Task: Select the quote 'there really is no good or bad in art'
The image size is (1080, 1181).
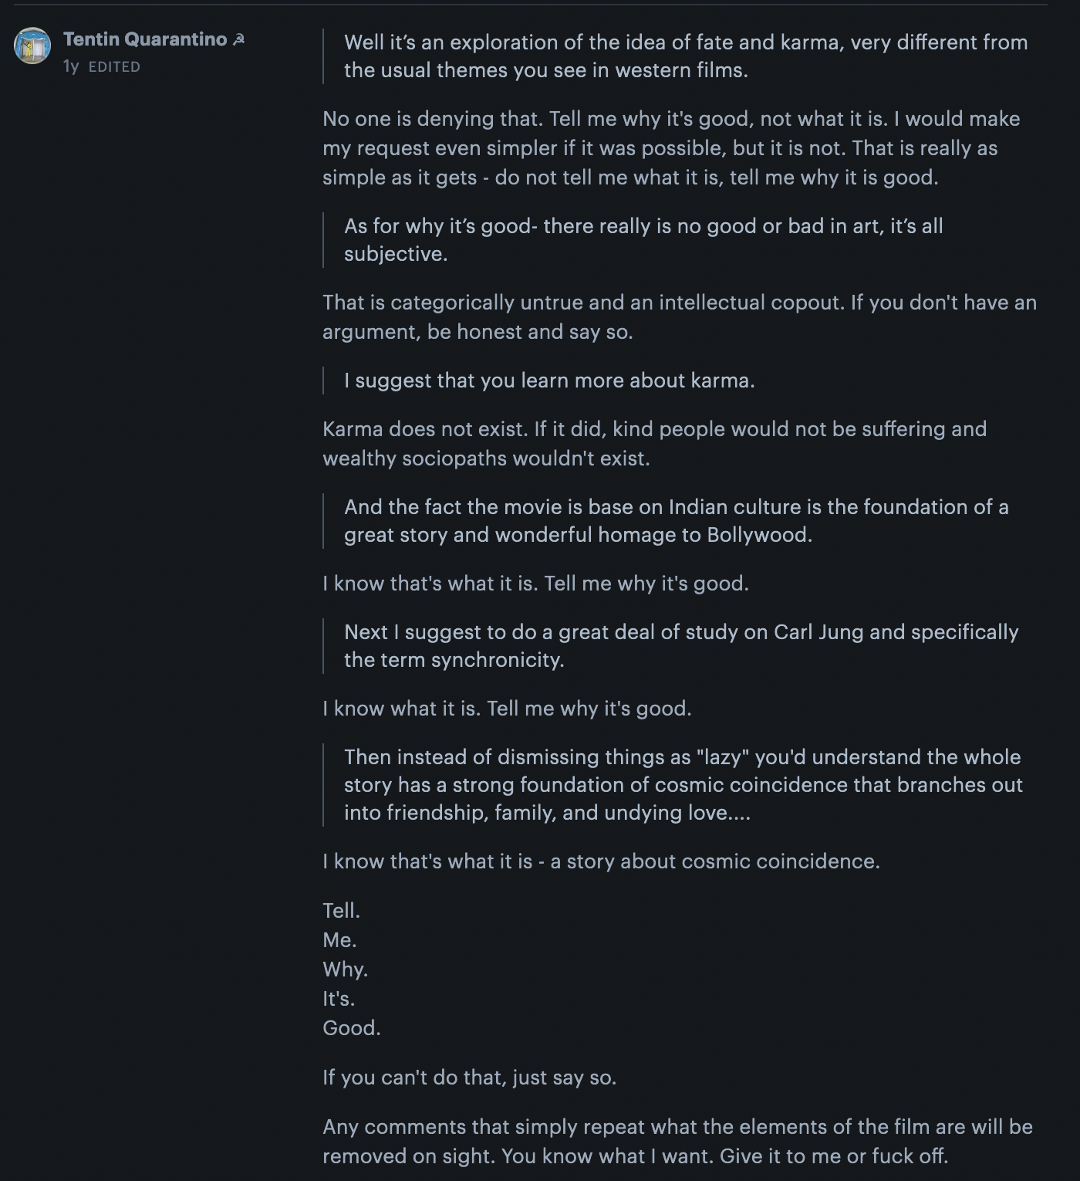Action: (x=643, y=240)
